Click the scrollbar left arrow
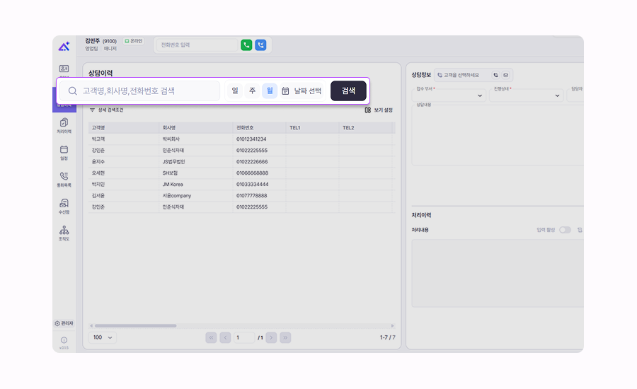The image size is (637, 389). (x=91, y=325)
